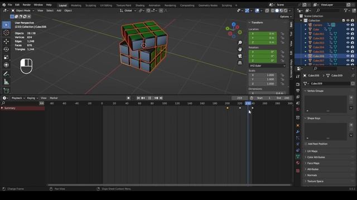The image size is (357, 200).
Task: Open the Modifiers wrench properties tab
Action: click(298, 132)
